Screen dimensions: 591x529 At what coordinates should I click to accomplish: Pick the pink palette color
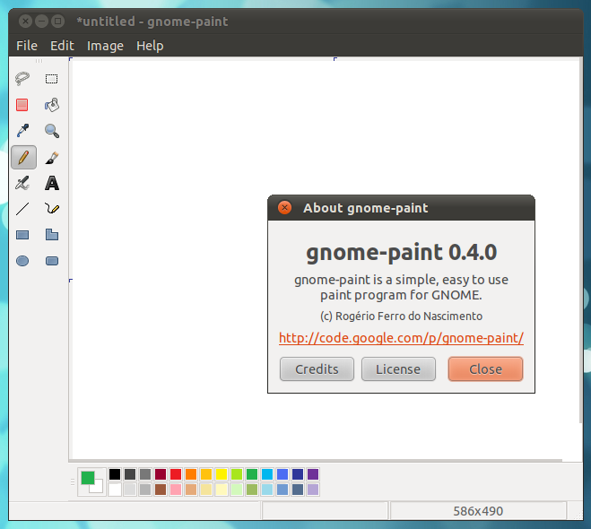click(176, 490)
